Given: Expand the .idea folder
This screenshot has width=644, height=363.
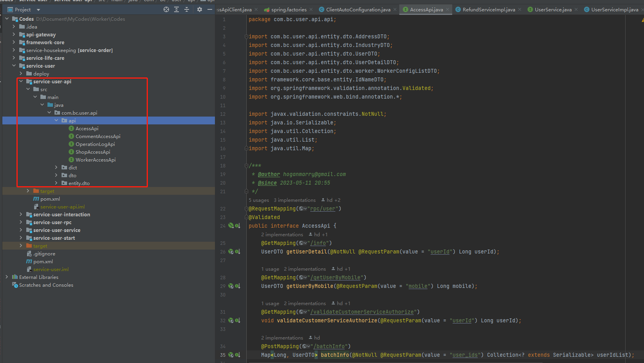Looking at the screenshot, I should [14, 27].
